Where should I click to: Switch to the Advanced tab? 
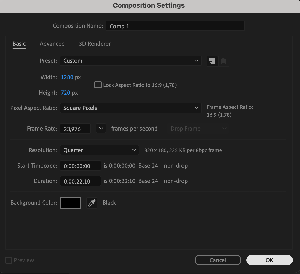pyautogui.click(x=52, y=44)
